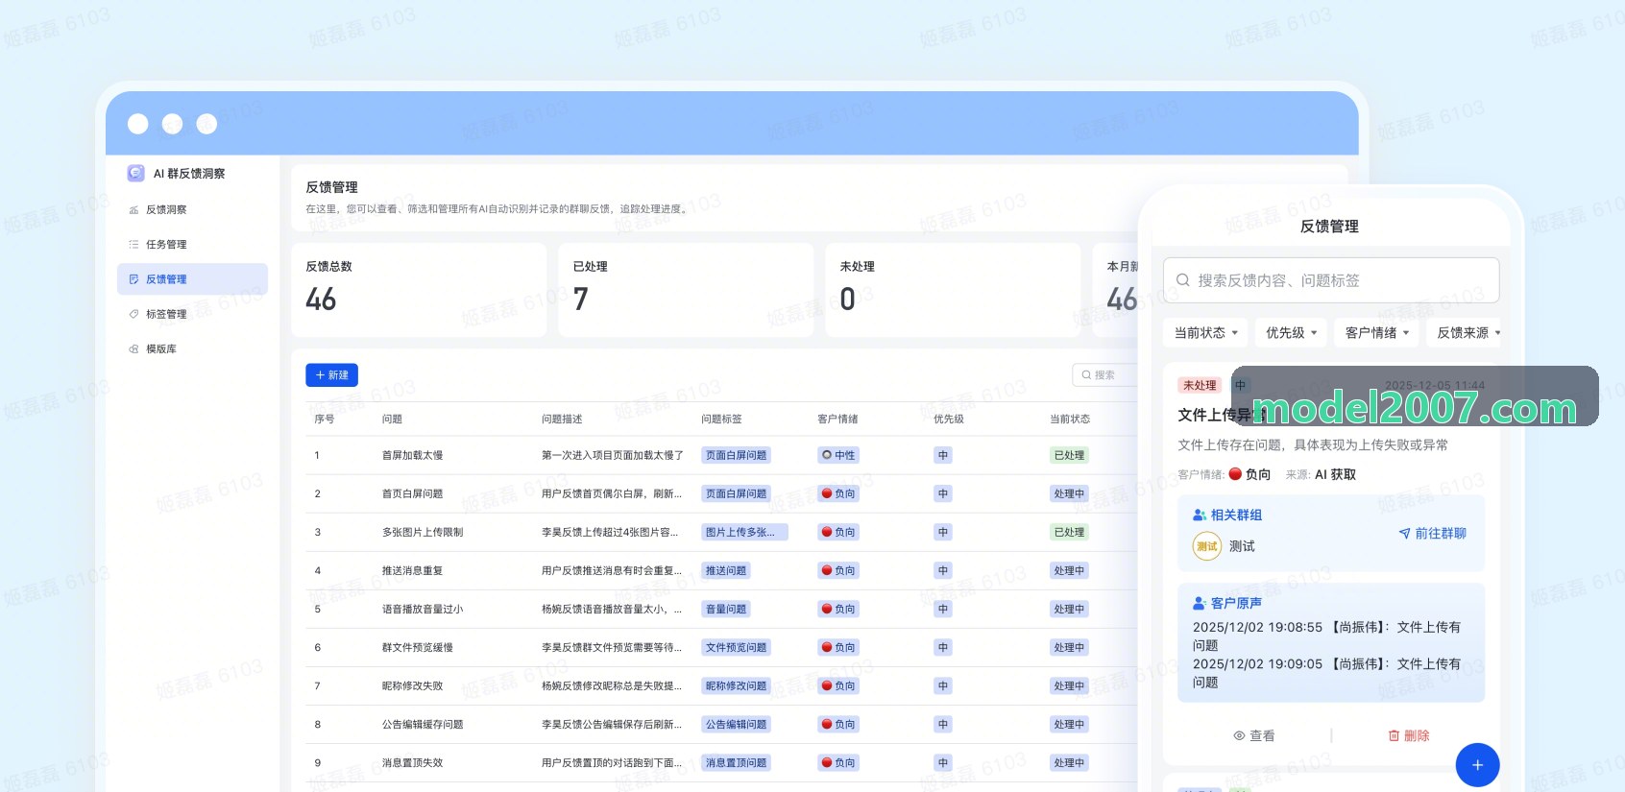Click the 公告编辑问题 tag in row 8
Viewport: 1625px width, 792px height.
tap(736, 724)
